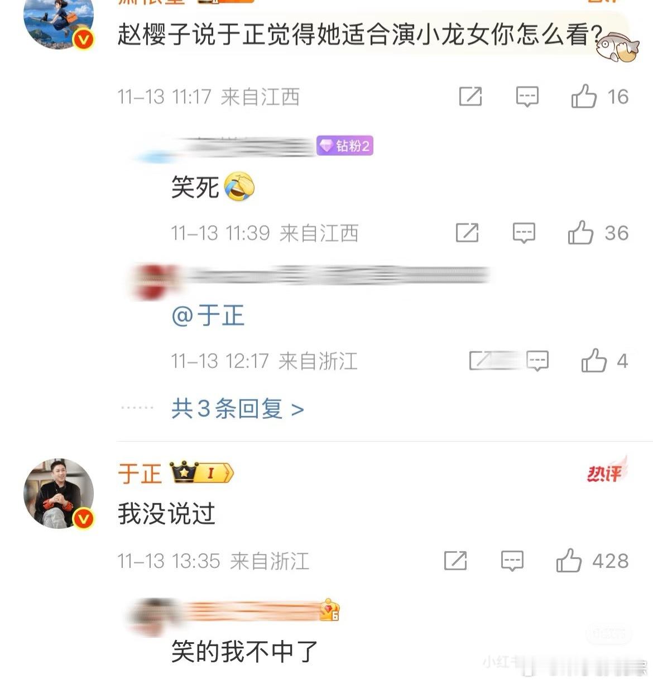The image size is (653, 683).
Task: Tap the 钻粉2 diamond fan badge
Action: click(x=345, y=146)
